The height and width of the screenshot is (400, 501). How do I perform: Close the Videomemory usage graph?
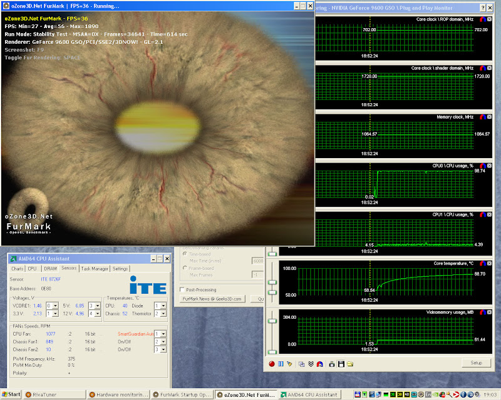489,312
